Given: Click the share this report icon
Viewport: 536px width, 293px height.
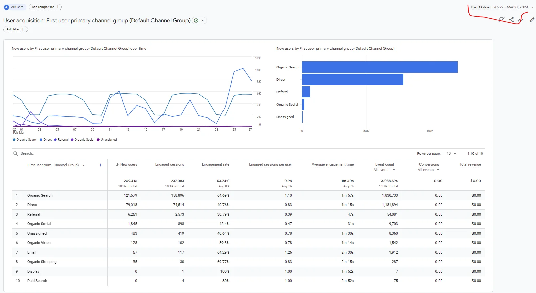Looking at the screenshot, I should pyautogui.click(x=511, y=20).
